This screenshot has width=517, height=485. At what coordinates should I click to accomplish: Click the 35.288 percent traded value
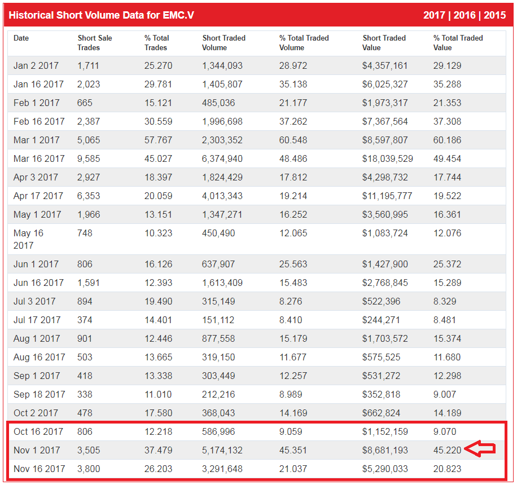coord(447,85)
